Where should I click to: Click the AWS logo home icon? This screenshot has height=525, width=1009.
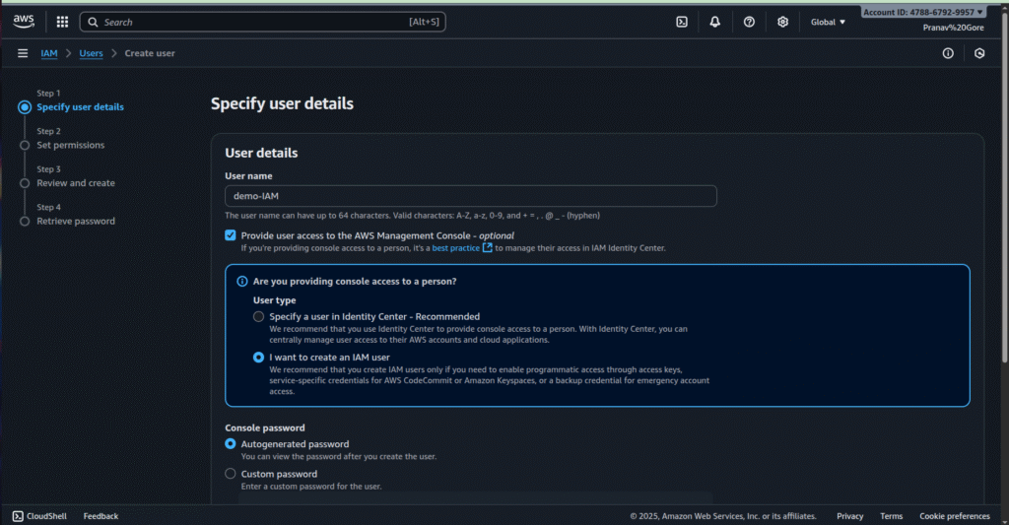pyautogui.click(x=26, y=22)
